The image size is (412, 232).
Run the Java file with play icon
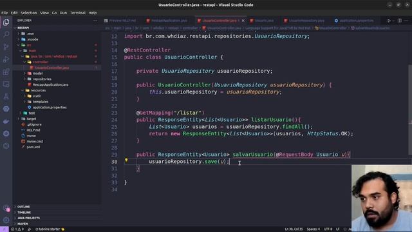tap(389, 21)
